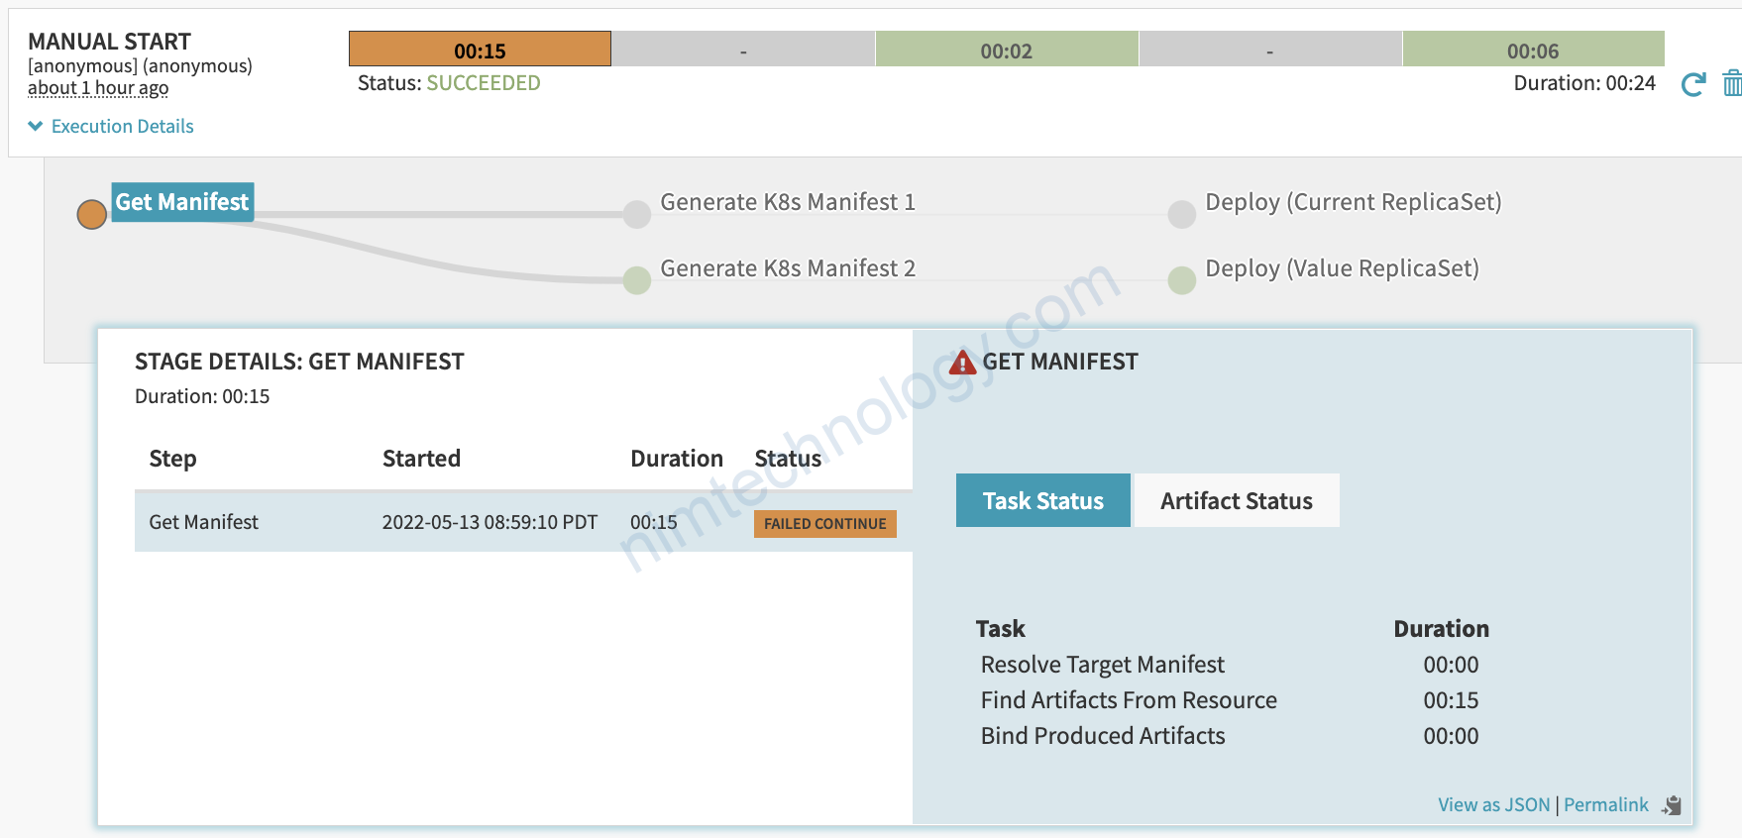Click the red warning triangle icon
The height and width of the screenshot is (838, 1742).
tap(961, 364)
